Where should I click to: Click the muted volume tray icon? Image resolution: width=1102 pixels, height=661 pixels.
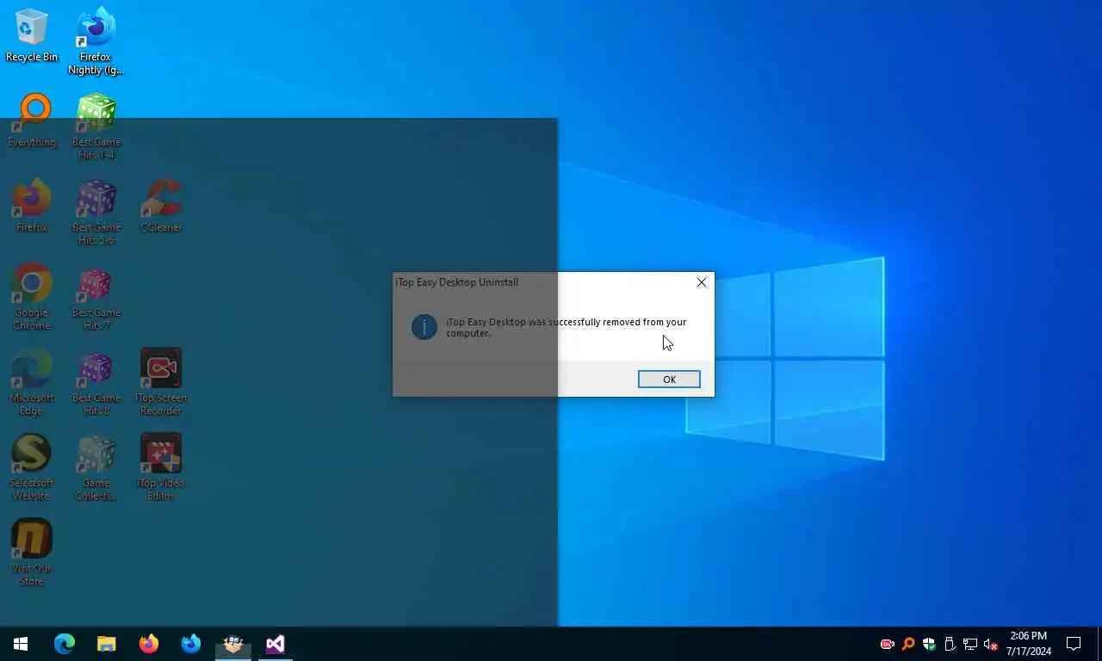pyautogui.click(x=990, y=644)
